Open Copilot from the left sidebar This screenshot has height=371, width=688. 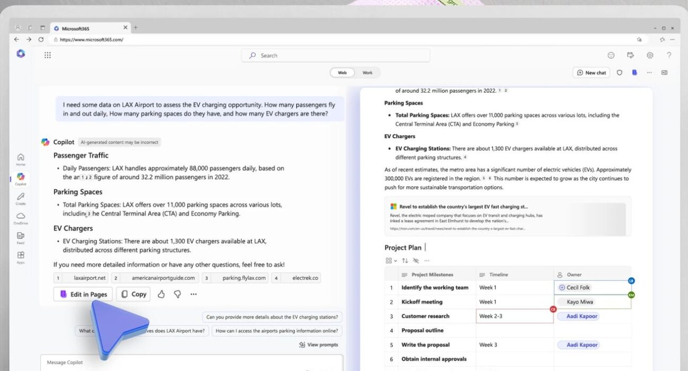(x=21, y=179)
